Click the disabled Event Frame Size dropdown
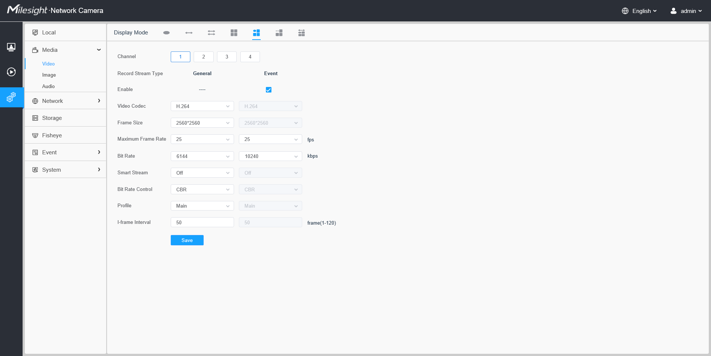The width and height of the screenshot is (711, 356). (270, 123)
